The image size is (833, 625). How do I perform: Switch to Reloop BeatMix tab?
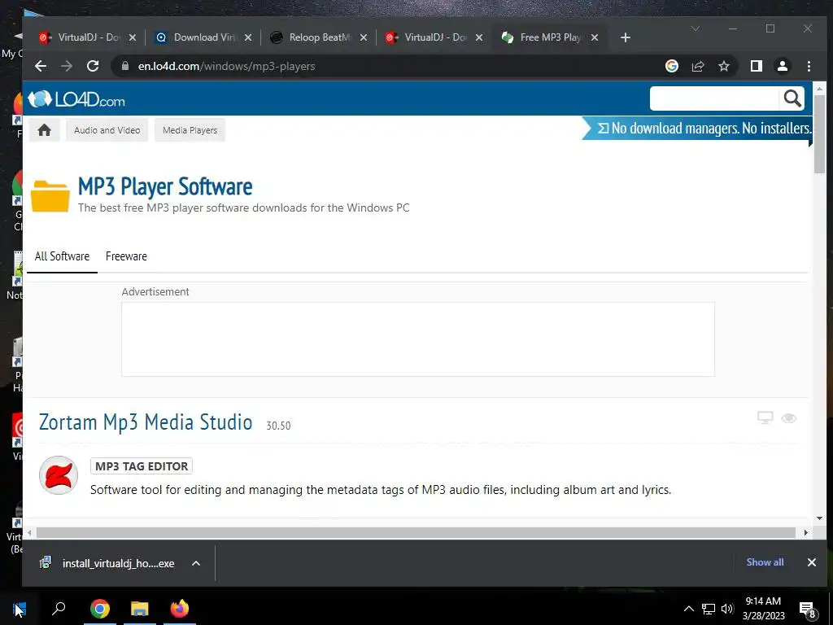click(319, 37)
